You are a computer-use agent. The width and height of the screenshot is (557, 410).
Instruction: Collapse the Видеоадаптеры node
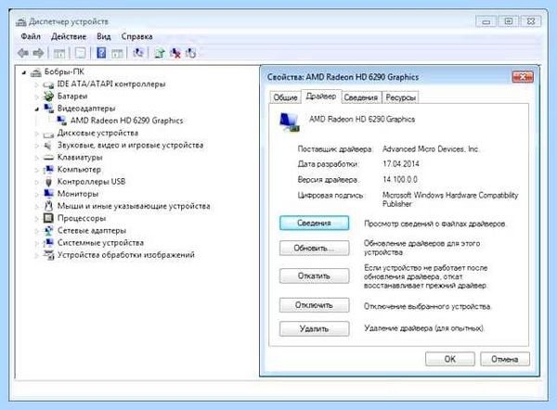click(x=36, y=109)
